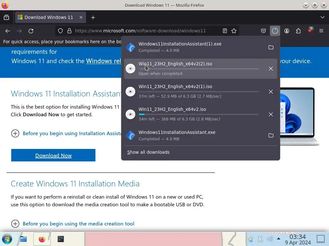Click the show desktop button

pyautogui.click(x=321, y=239)
